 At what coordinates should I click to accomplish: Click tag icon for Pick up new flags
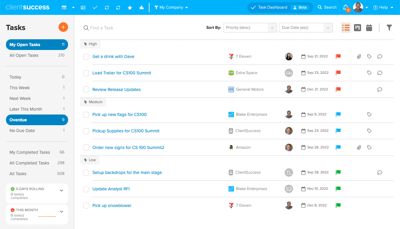(369, 114)
